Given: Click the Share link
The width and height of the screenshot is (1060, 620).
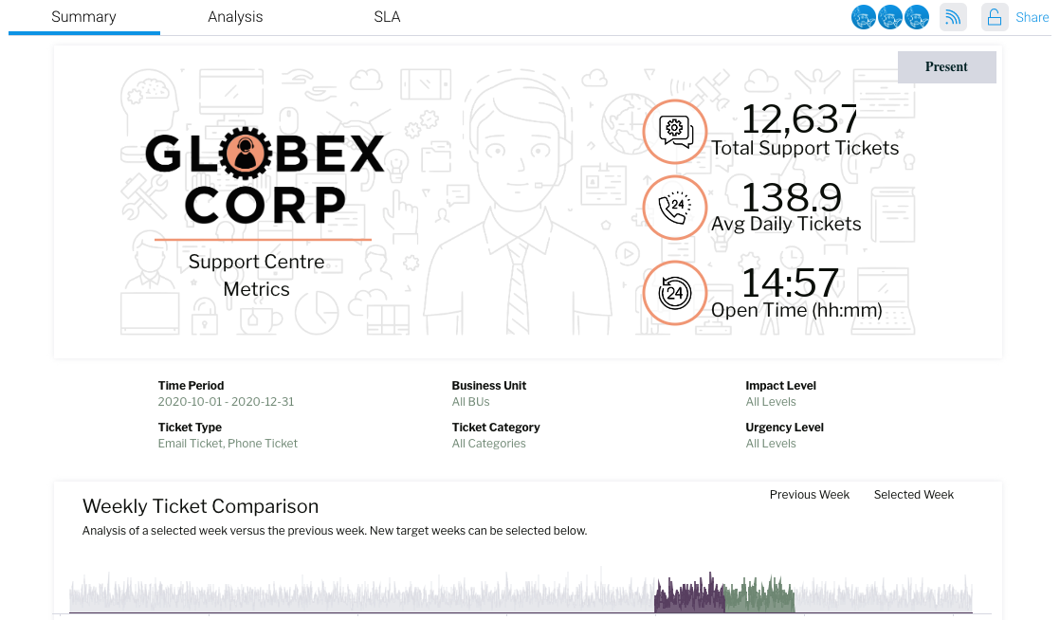Looking at the screenshot, I should tap(1032, 17).
